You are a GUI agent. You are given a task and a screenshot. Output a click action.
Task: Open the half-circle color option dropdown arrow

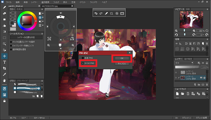43,21
